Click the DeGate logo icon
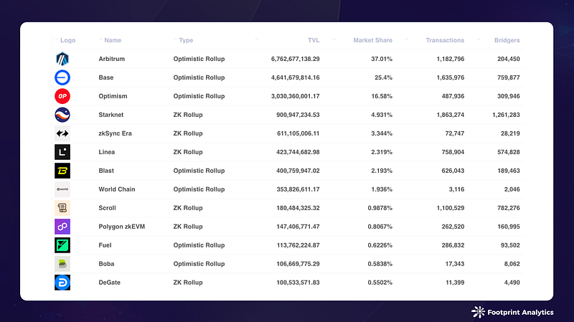 click(62, 283)
